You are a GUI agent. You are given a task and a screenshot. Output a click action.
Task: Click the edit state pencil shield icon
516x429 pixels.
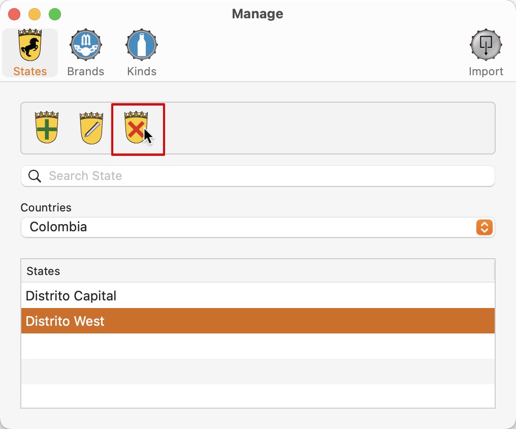pyautogui.click(x=91, y=128)
